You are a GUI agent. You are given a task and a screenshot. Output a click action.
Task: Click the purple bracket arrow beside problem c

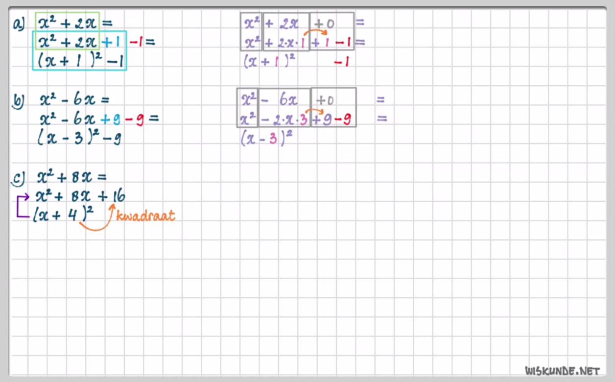21,206
